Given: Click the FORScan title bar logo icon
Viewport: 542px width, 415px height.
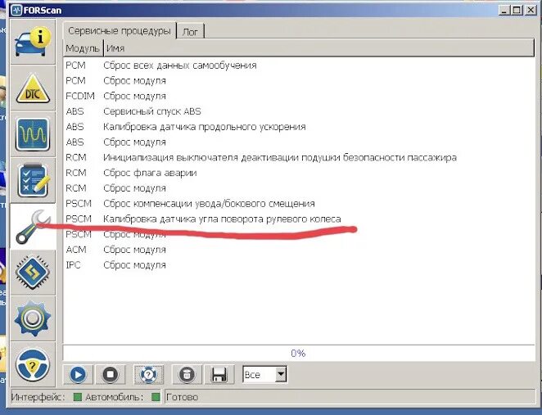Looking at the screenshot, I should coord(16,10).
